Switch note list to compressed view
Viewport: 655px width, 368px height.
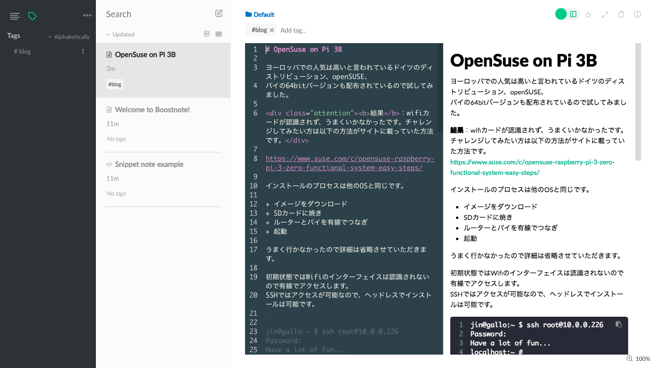pos(219,34)
